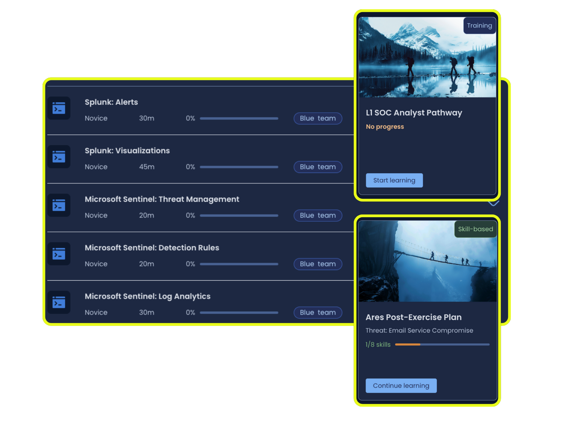Click the Log Analytics lab terminal icon

point(59,302)
